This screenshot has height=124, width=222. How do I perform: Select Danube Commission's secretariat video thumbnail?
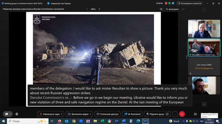[x=204, y=47]
